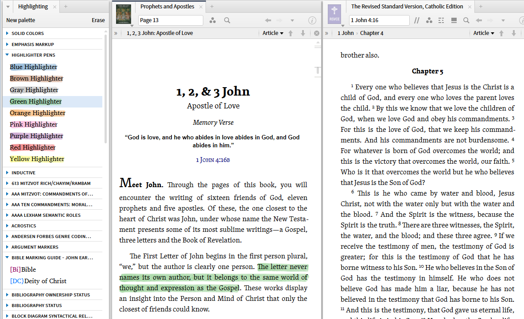Click the Page 13 reference box
Screen dimensions: 524x319
coord(171,20)
